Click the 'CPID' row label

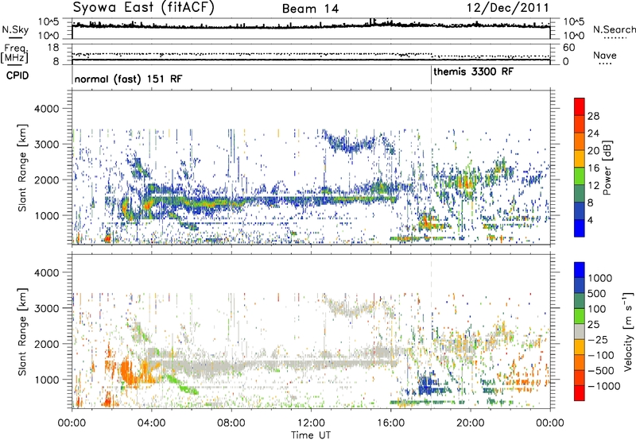coord(17,75)
